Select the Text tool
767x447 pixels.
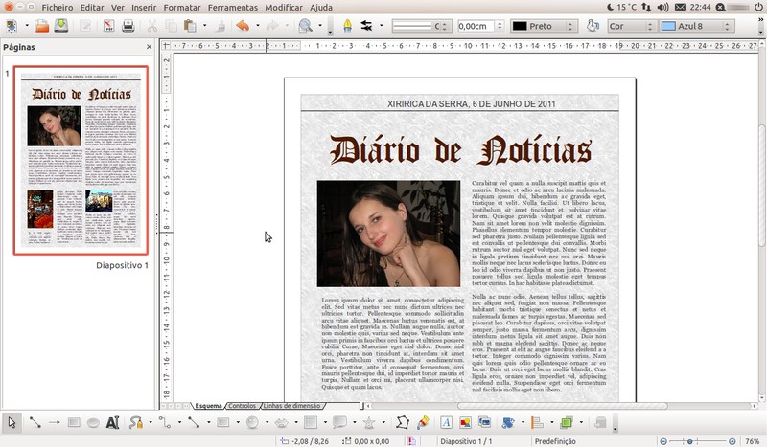coord(113,422)
